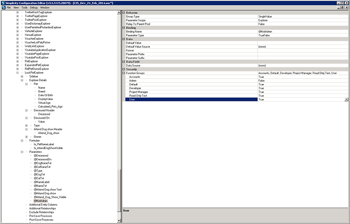Open the Tools menu

24,7
